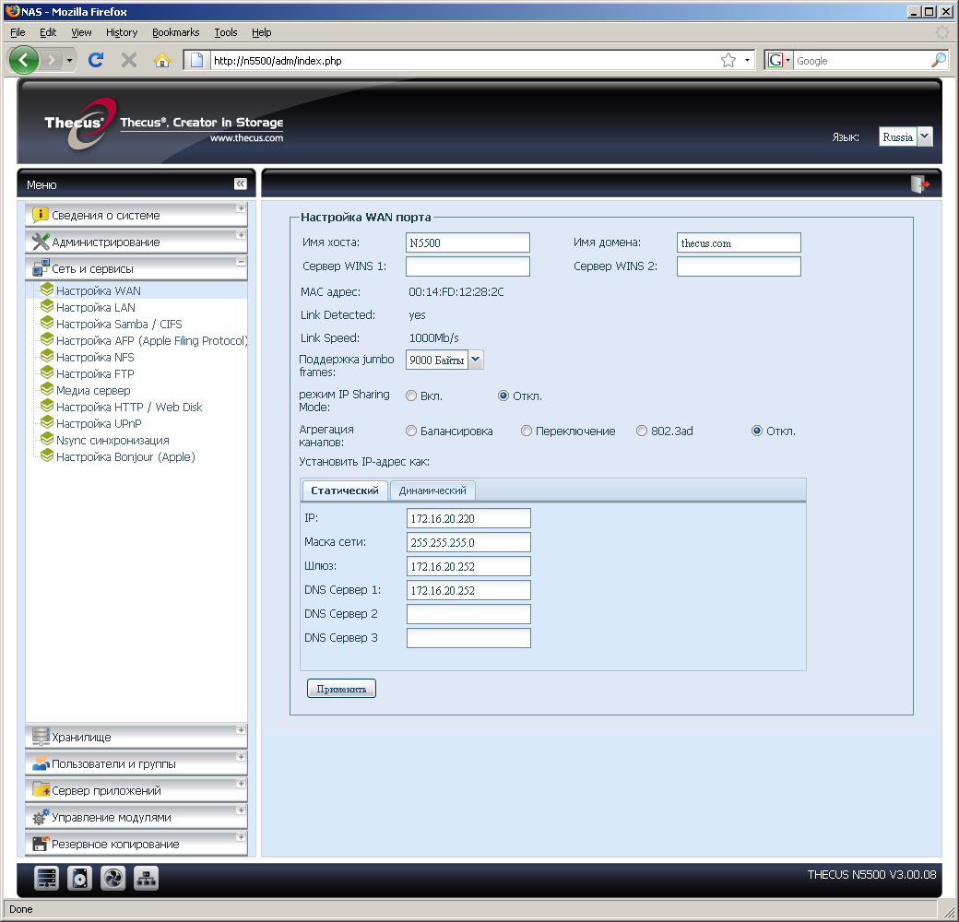The height and width of the screenshot is (922, 959).
Task: Open the Google search engine selector
Action: coord(778,60)
